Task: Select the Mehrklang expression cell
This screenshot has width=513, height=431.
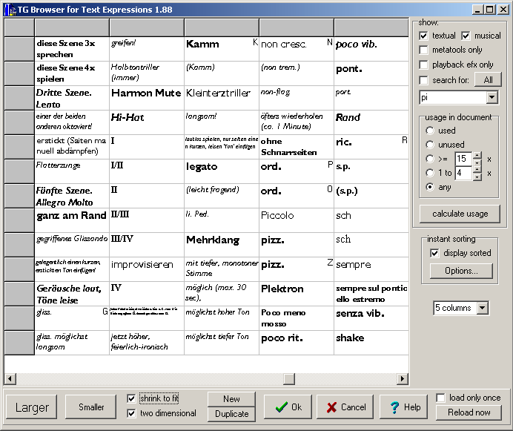Action: pos(222,245)
